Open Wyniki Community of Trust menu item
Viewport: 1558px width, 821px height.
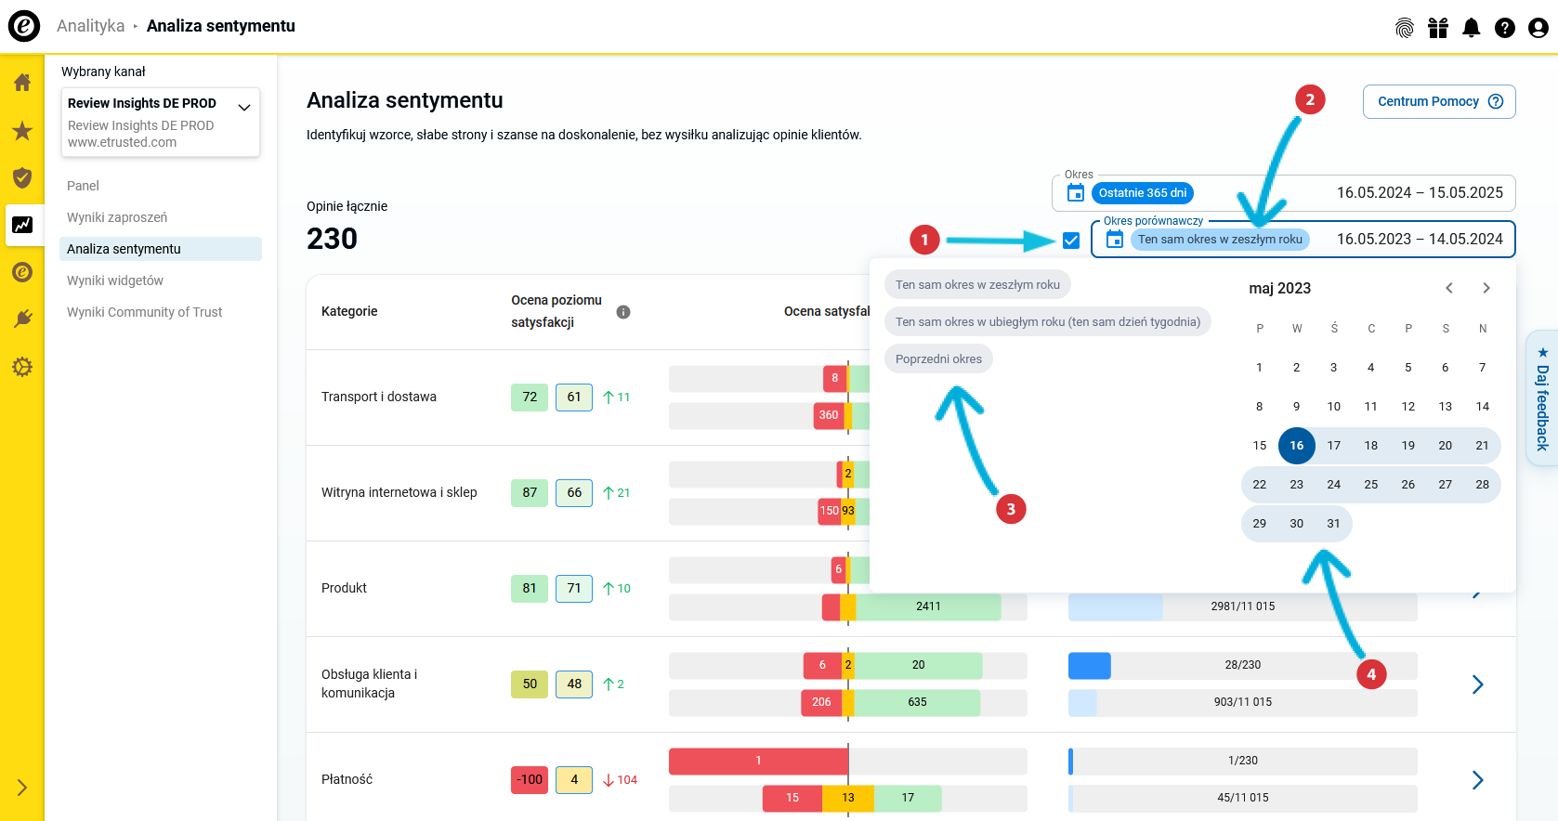point(144,312)
